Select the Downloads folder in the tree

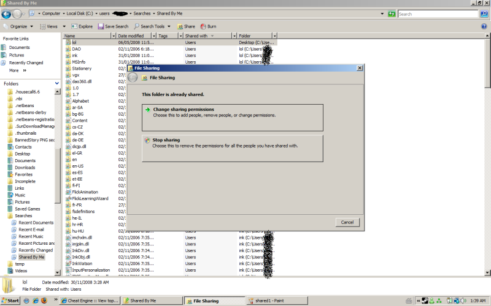(x=25, y=167)
